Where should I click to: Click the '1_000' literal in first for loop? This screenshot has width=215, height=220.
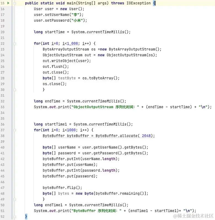[x=72, y=43]
